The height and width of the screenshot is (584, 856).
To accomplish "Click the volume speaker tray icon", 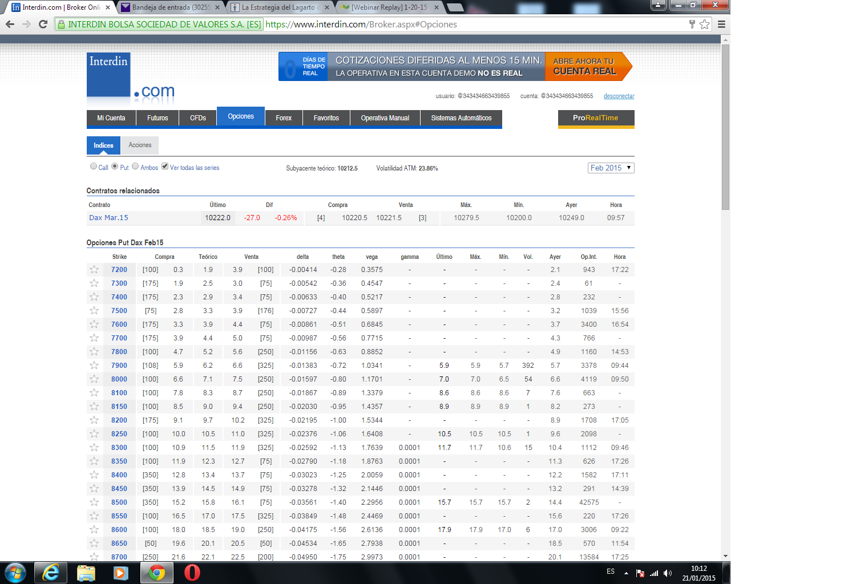I will click(x=668, y=573).
